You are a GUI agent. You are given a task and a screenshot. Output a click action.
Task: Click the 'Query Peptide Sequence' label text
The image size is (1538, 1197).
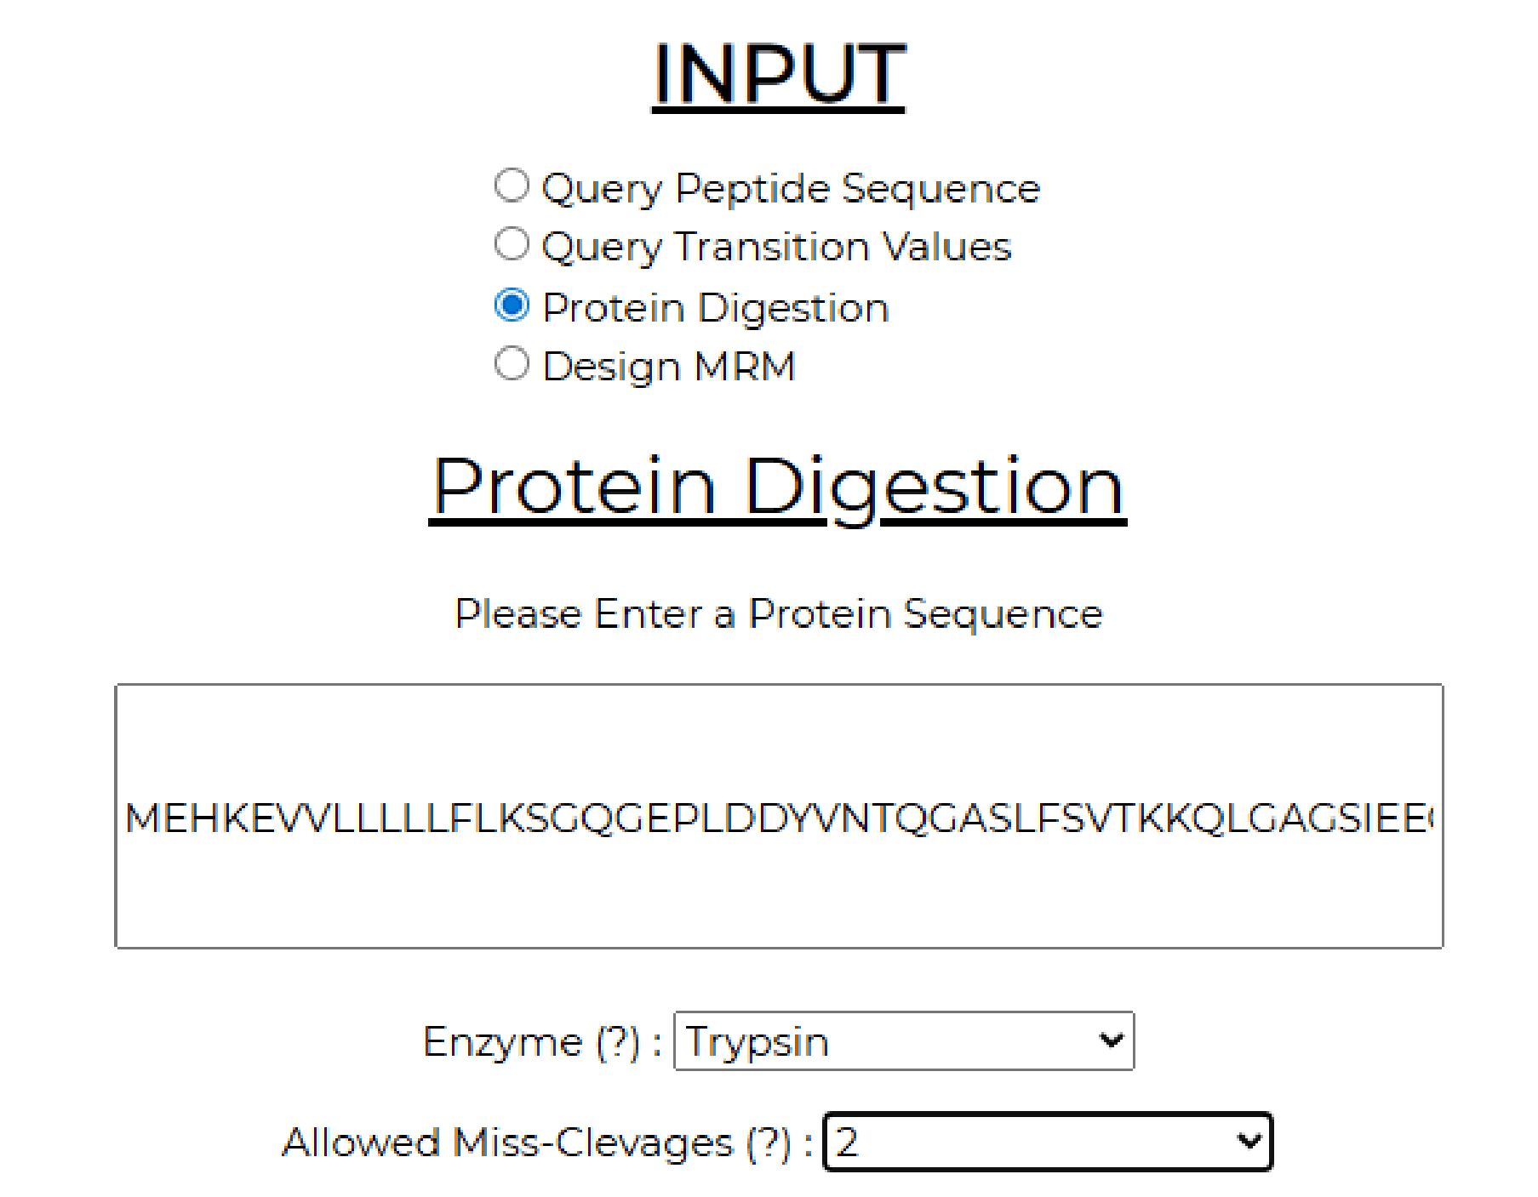click(x=791, y=188)
